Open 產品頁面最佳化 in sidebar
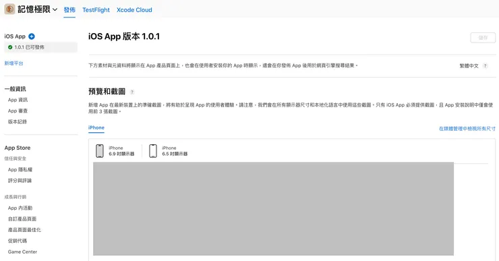Viewport: 499px width, 261px height. 24,230
